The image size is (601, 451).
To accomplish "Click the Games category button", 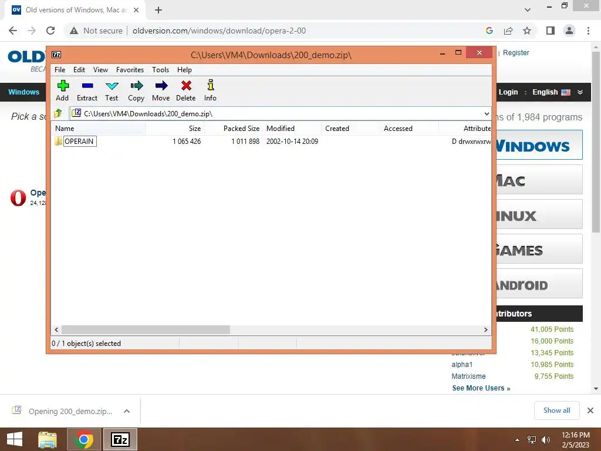I will (x=540, y=248).
